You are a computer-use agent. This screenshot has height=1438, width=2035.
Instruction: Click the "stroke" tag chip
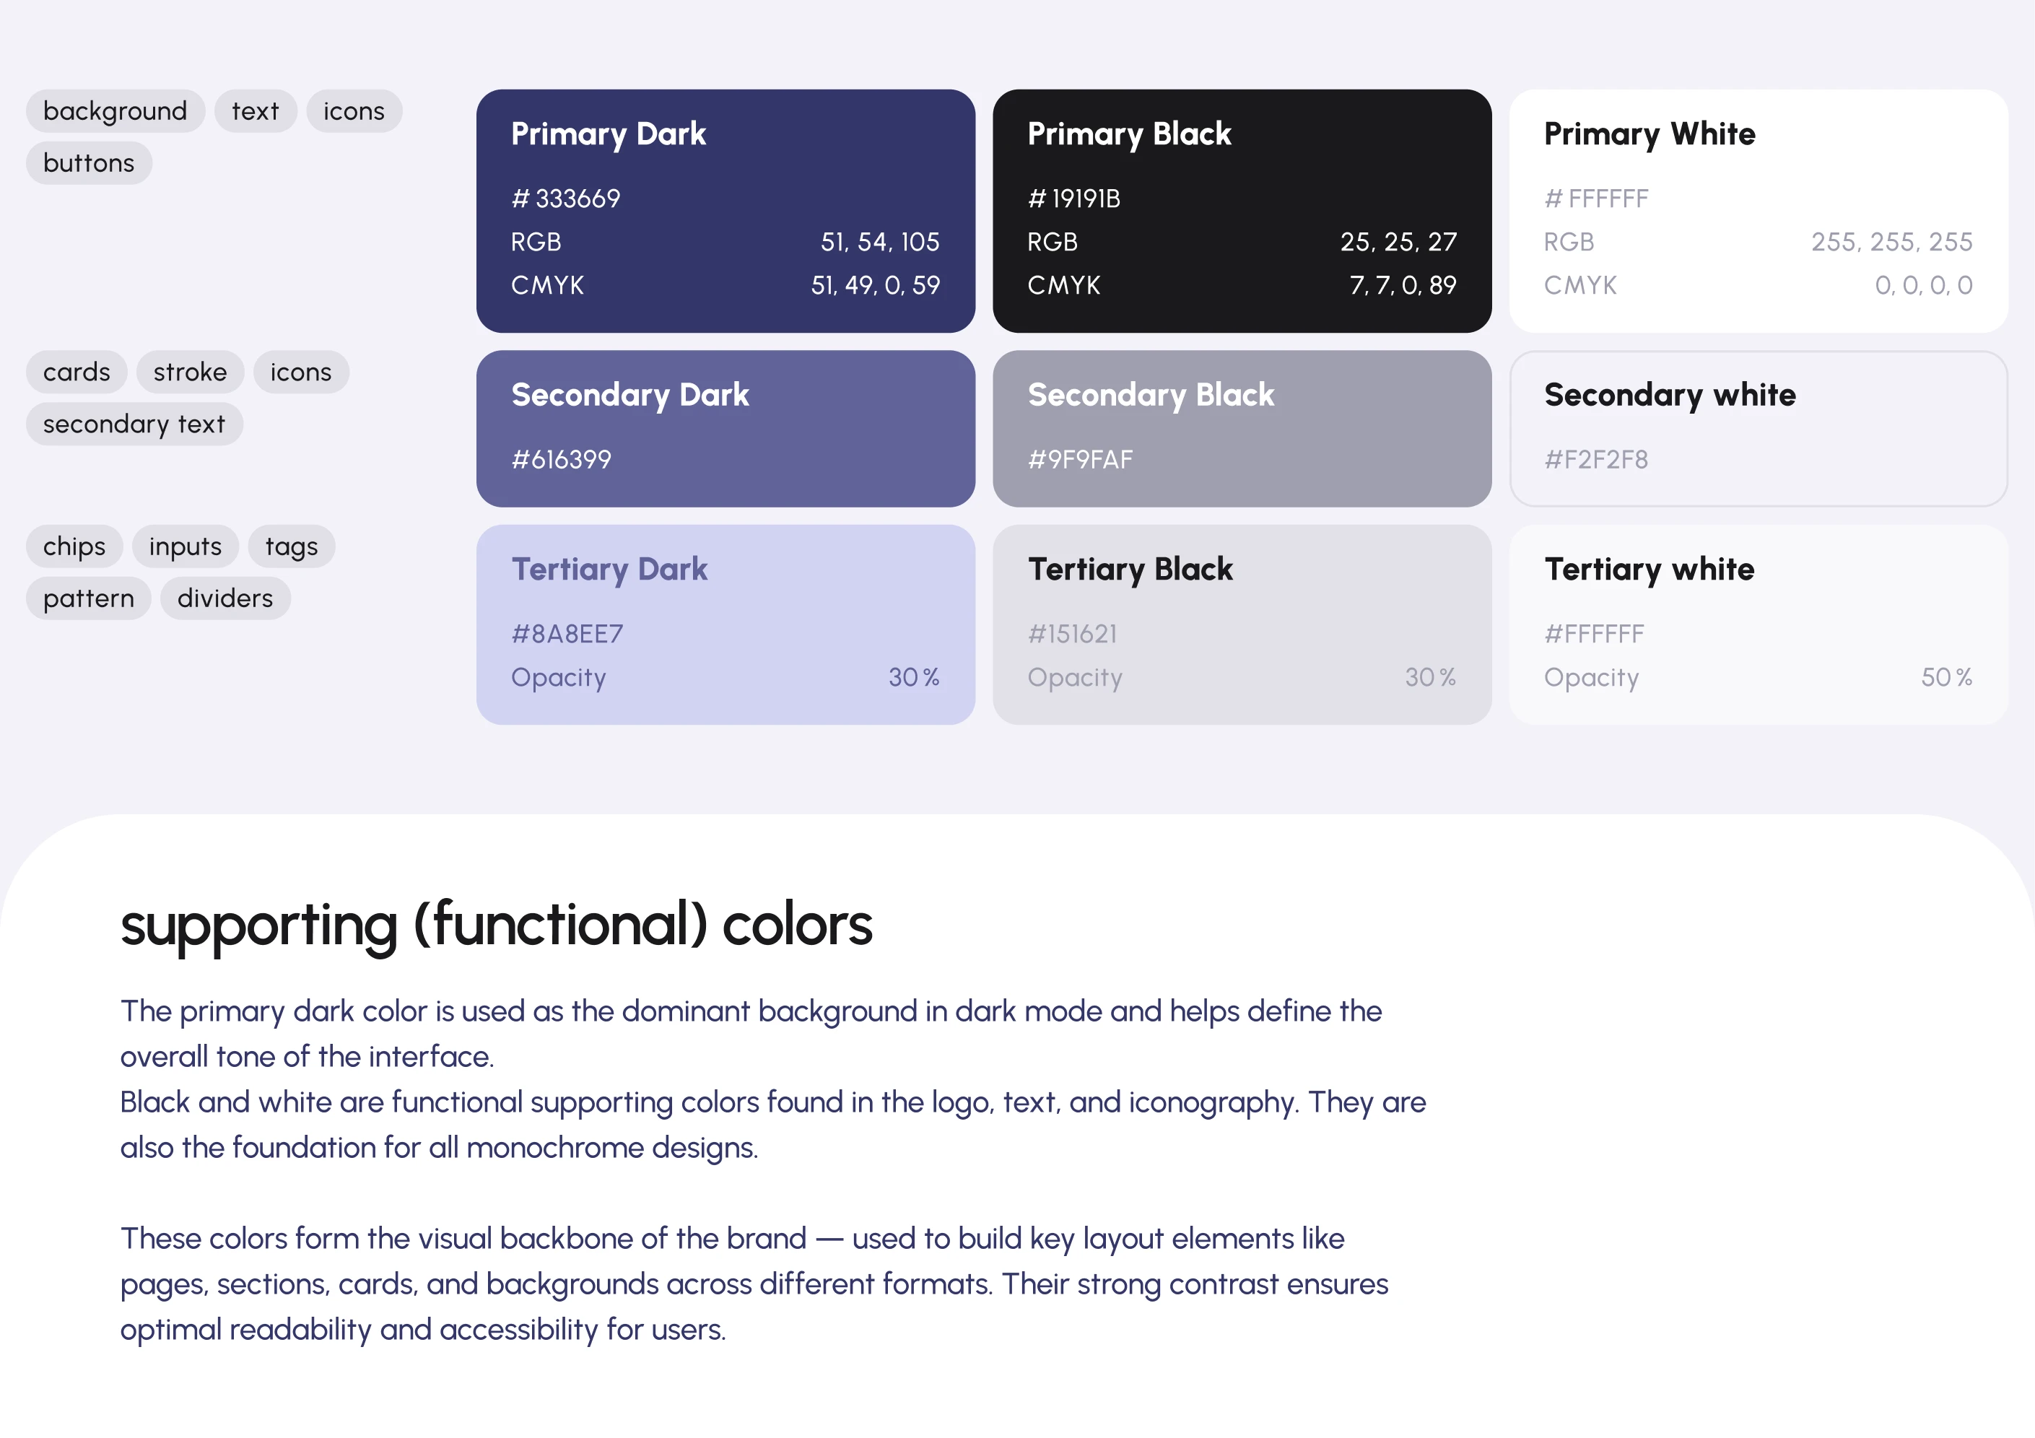point(190,372)
